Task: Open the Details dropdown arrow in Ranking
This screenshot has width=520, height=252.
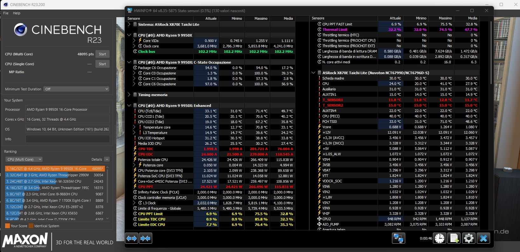Action: coord(107,159)
